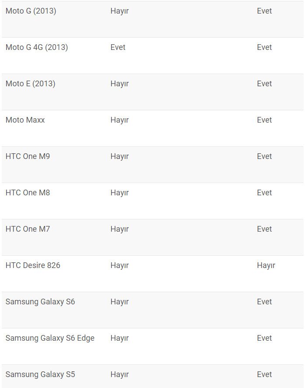Click last-column 'Evet' in Samsung Galaxy S6 Edge row
Image resolution: width=307 pixels, height=388 pixels.
coord(264,338)
